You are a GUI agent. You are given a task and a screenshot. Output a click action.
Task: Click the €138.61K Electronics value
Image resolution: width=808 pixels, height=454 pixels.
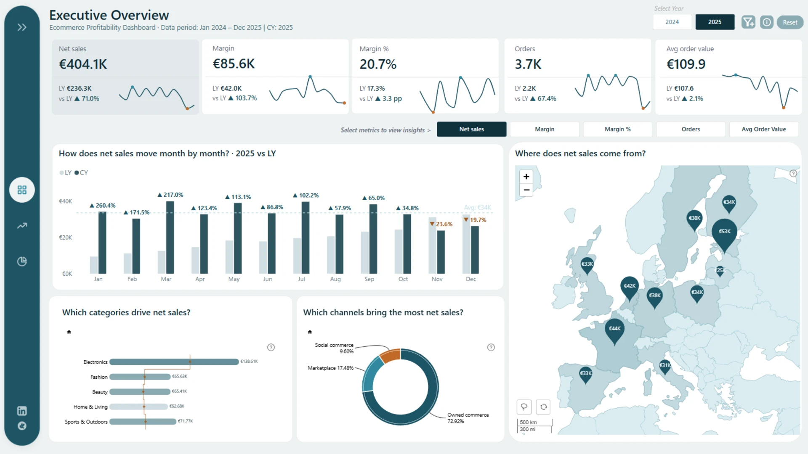[x=249, y=362]
